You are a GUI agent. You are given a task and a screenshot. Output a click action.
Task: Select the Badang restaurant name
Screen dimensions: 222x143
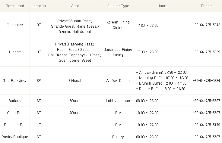[x=15, y=101]
